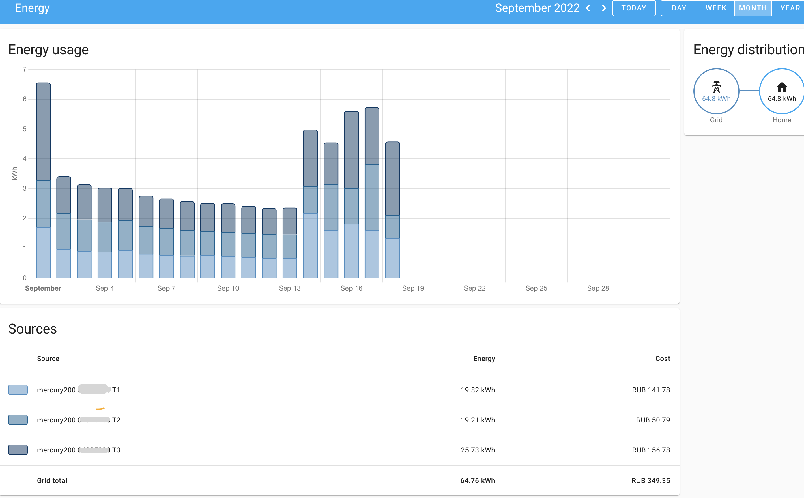Click the TODAY button
This screenshot has width=804, height=498.
tap(633, 8)
